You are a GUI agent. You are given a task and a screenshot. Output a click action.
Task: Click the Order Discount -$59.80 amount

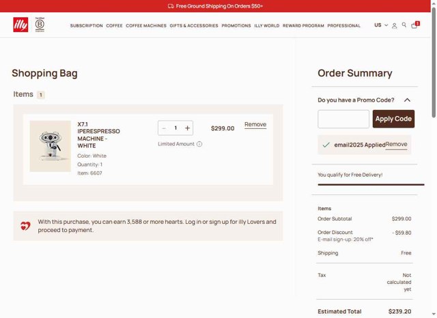[x=401, y=233]
